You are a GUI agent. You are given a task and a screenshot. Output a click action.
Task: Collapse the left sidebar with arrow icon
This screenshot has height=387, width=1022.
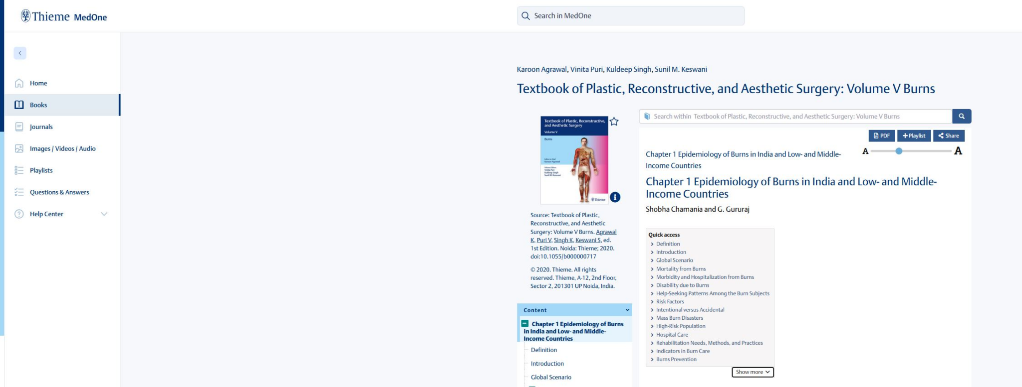point(20,53)
